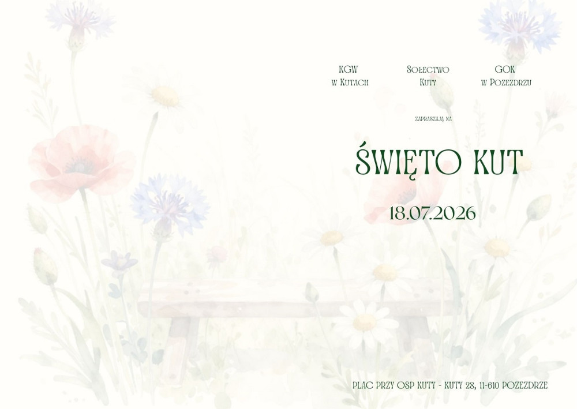The height and width of the screenshot is (409, 577).
Task: Click the 'GOK w Pozezdrzu' organizer text
Action: (506, 76)
